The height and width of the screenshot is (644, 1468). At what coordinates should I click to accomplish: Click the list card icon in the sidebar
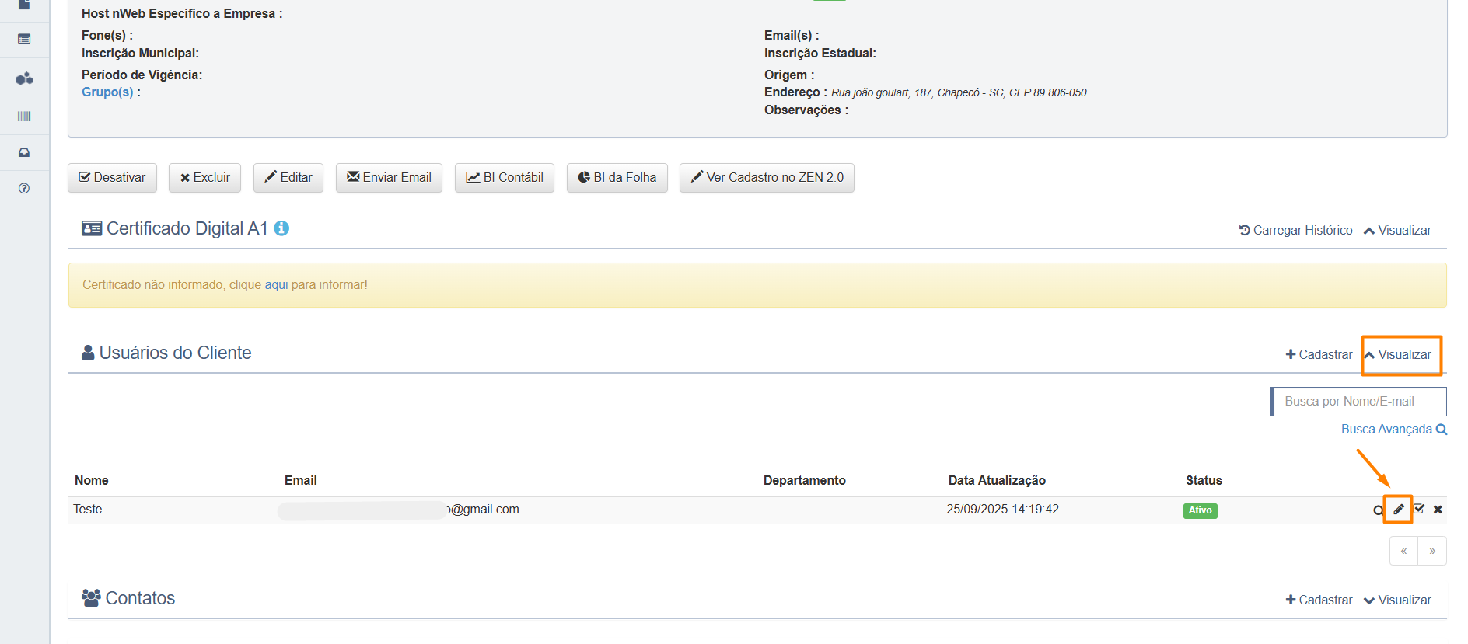[24, 39]
